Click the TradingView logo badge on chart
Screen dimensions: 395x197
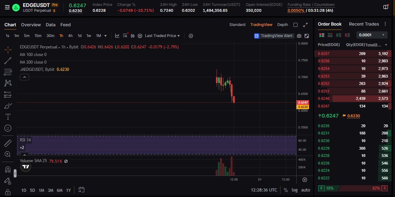(25, 166)
